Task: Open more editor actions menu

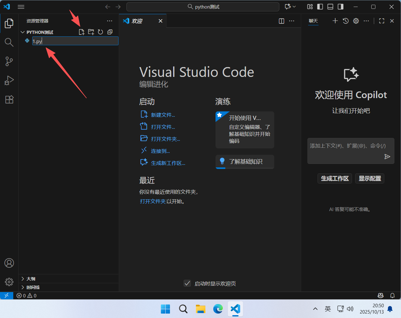Action: point(292,21)
